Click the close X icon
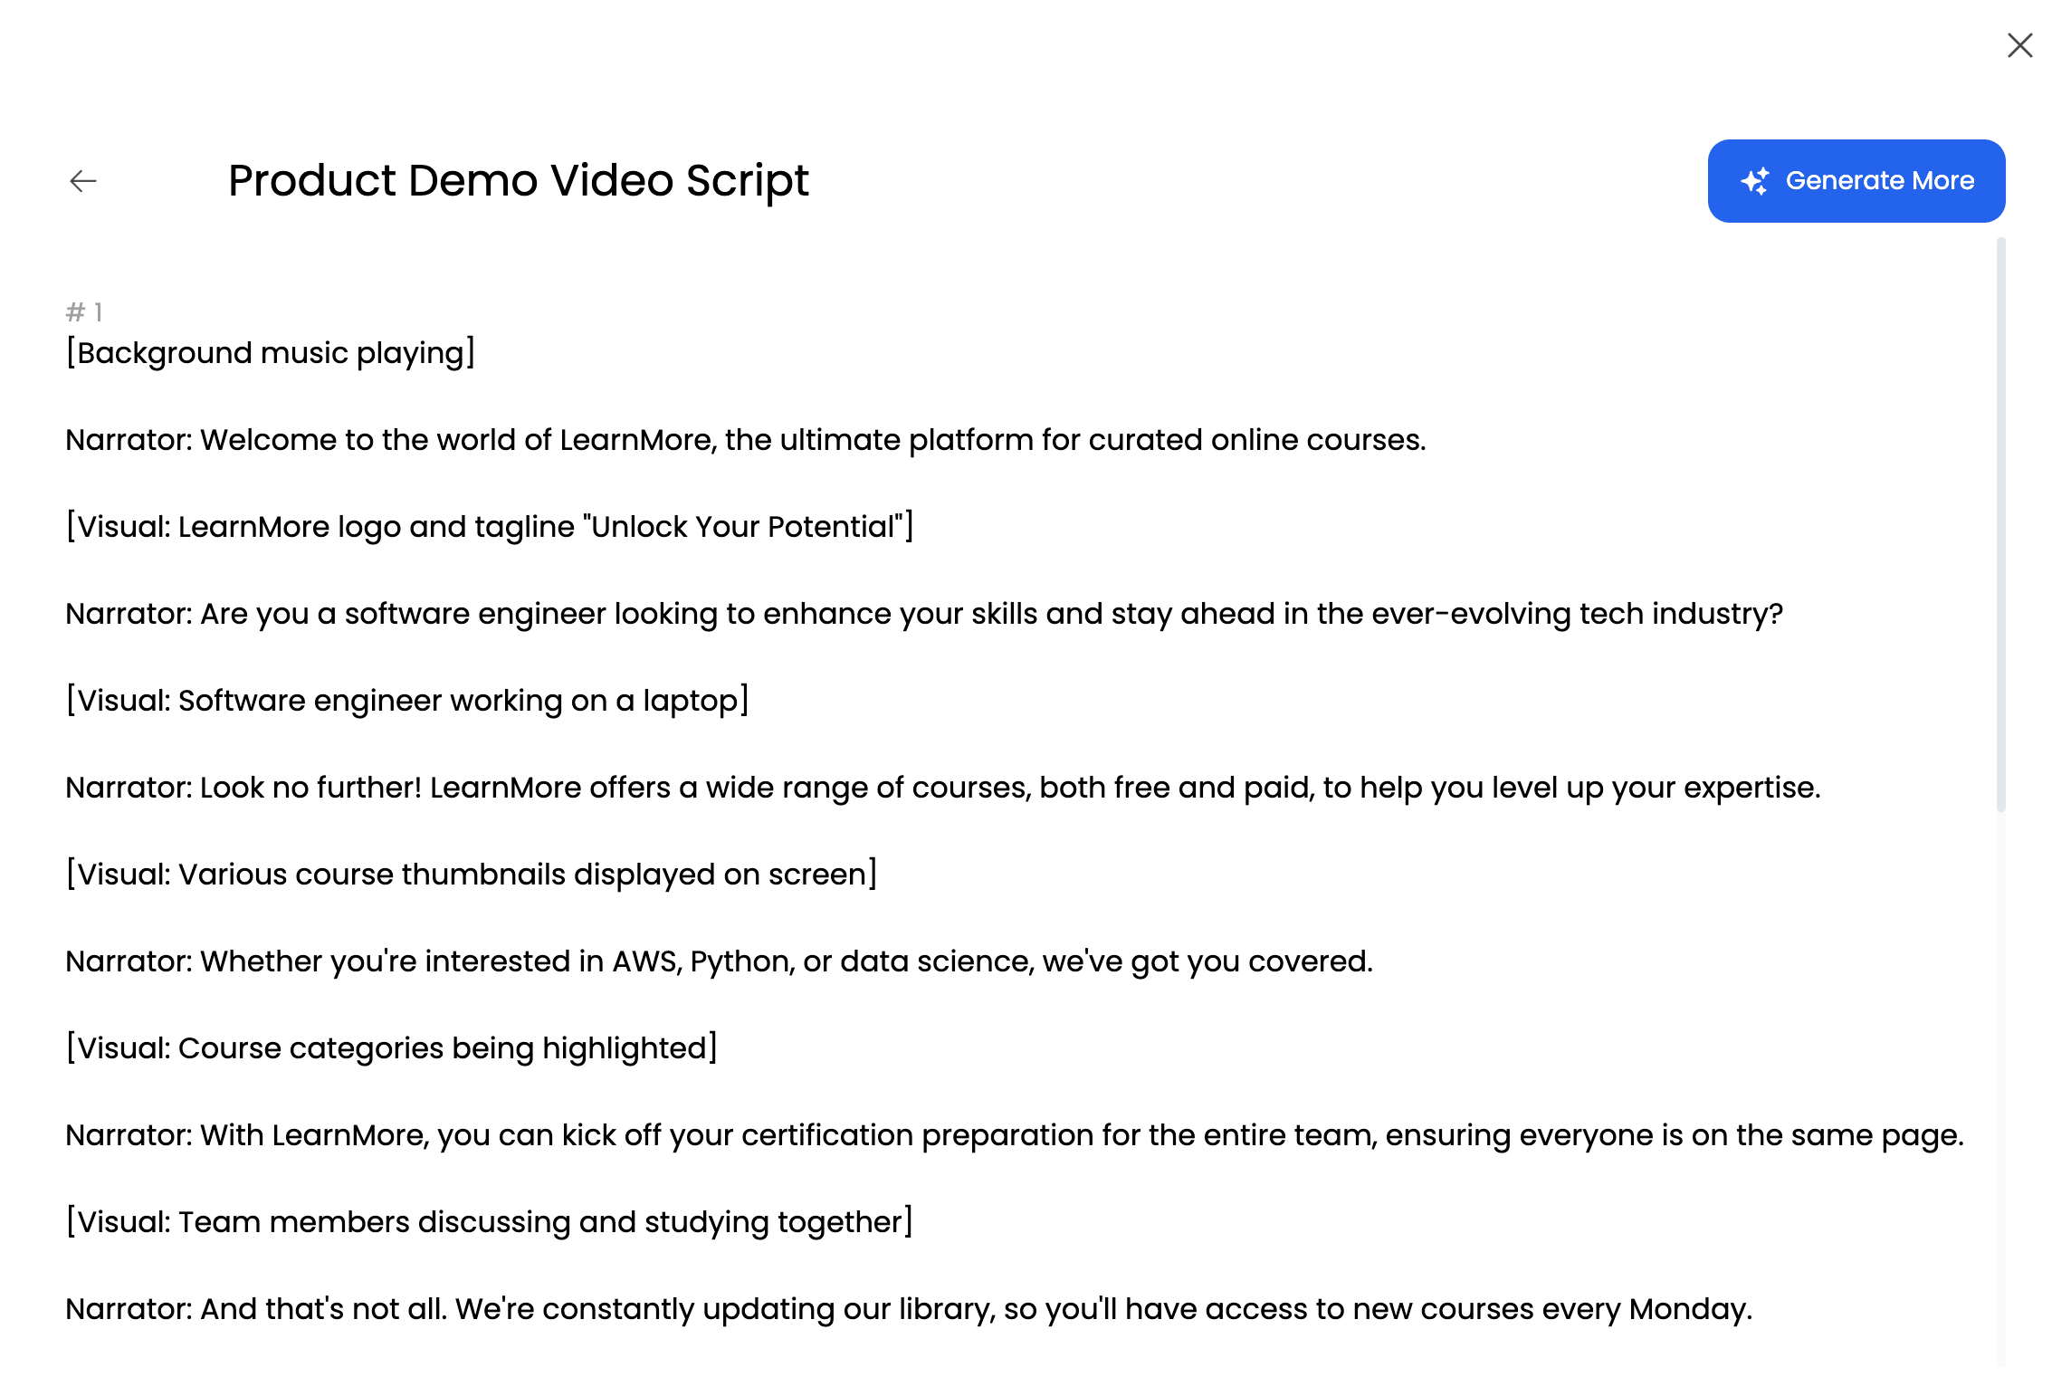This screenshot has width=2071, height=1396. point(2021,45)
